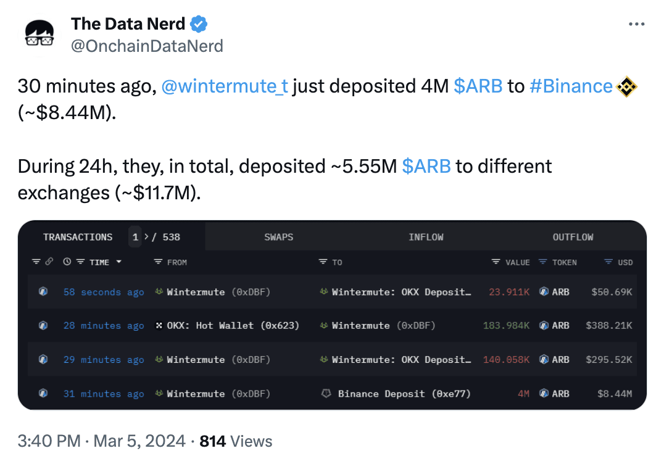Switch to the SWAPS tab

click(278, 236)
